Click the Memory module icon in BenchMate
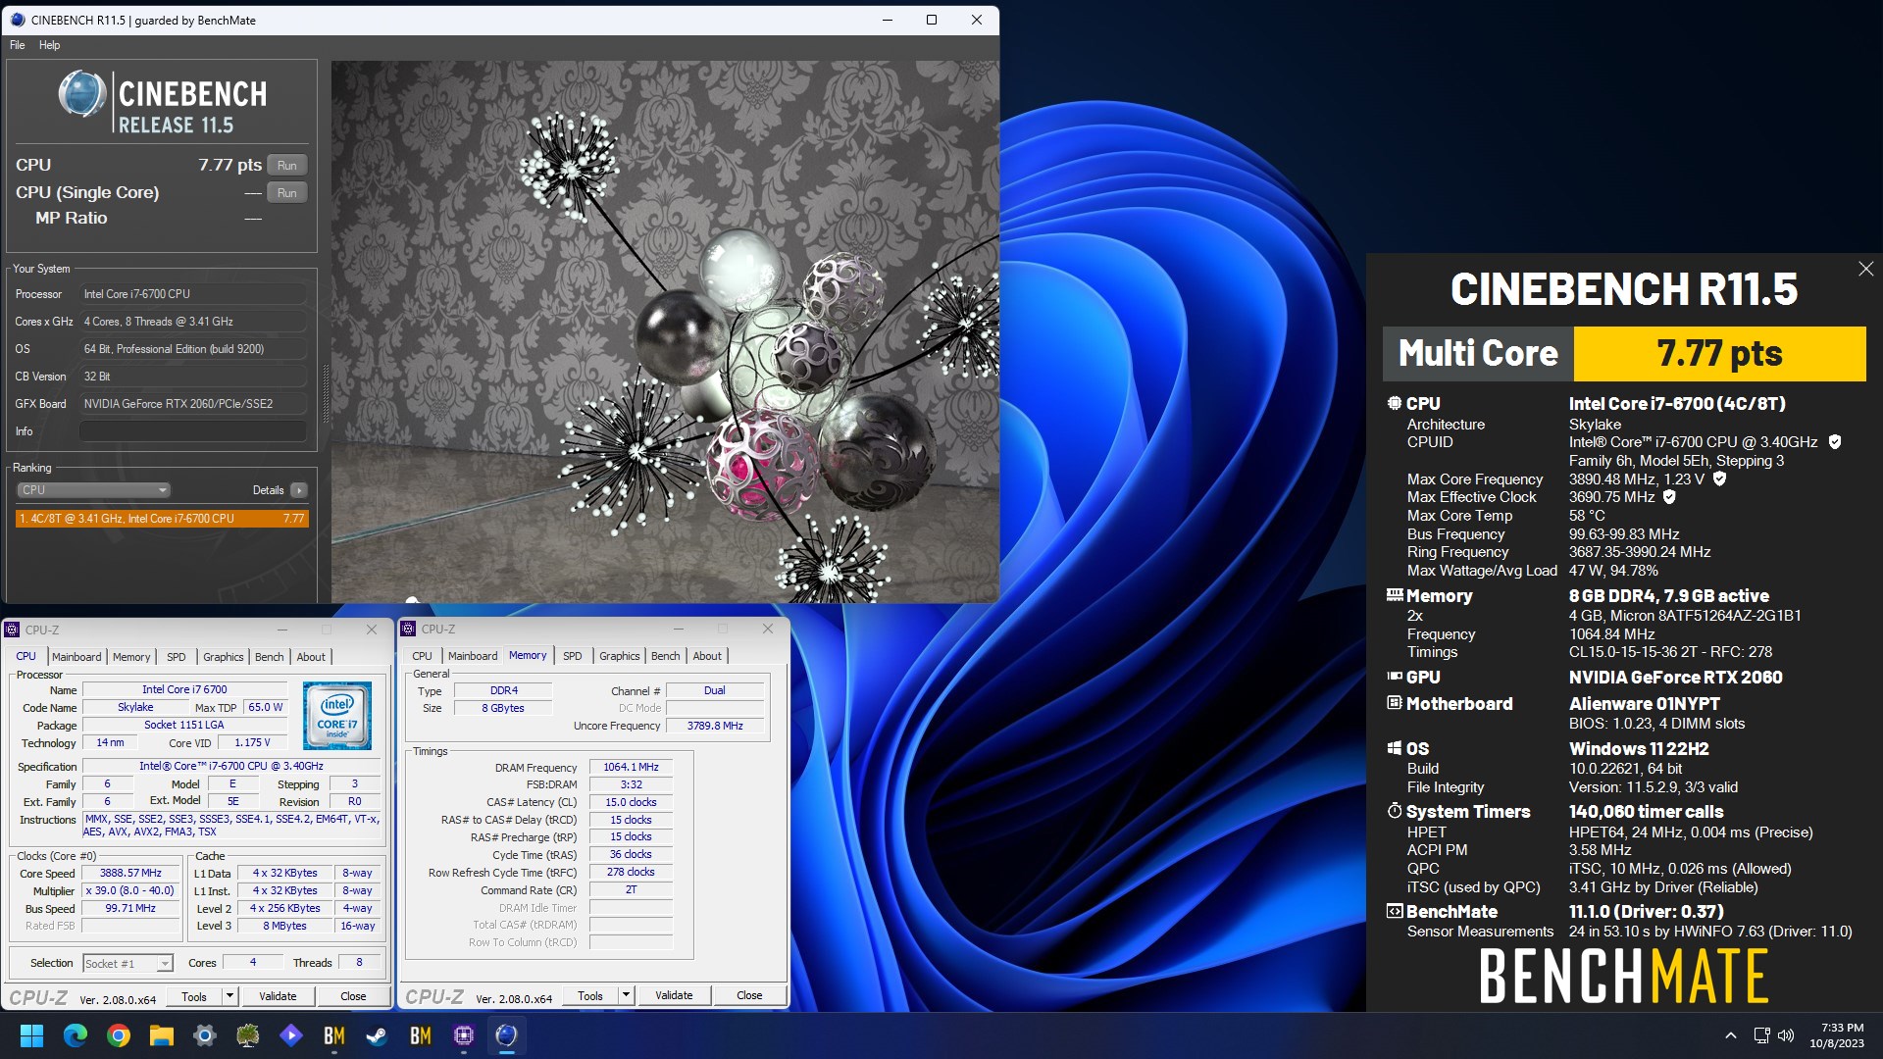 click(1395, 595)
